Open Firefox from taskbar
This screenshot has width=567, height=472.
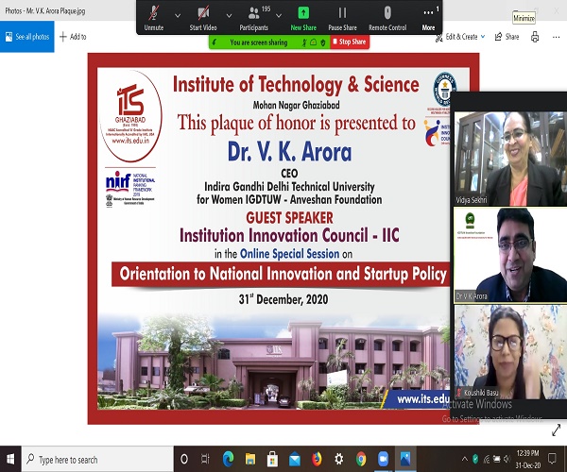click(317, 459)
